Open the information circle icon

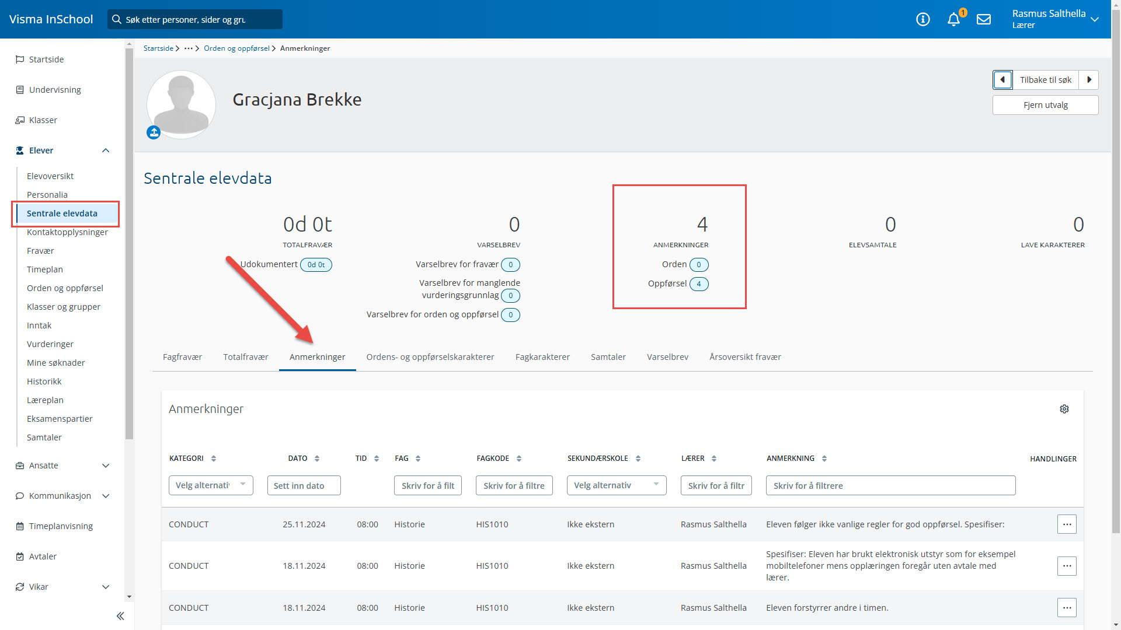(923, 19)
